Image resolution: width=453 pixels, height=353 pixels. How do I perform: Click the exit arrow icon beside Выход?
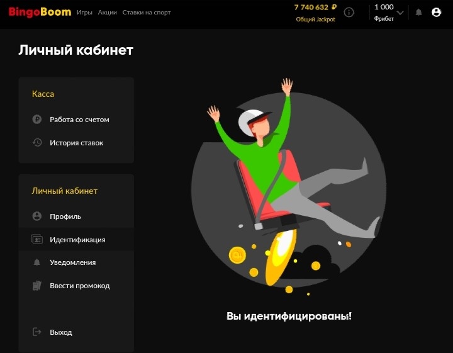(x=37, y=332)
